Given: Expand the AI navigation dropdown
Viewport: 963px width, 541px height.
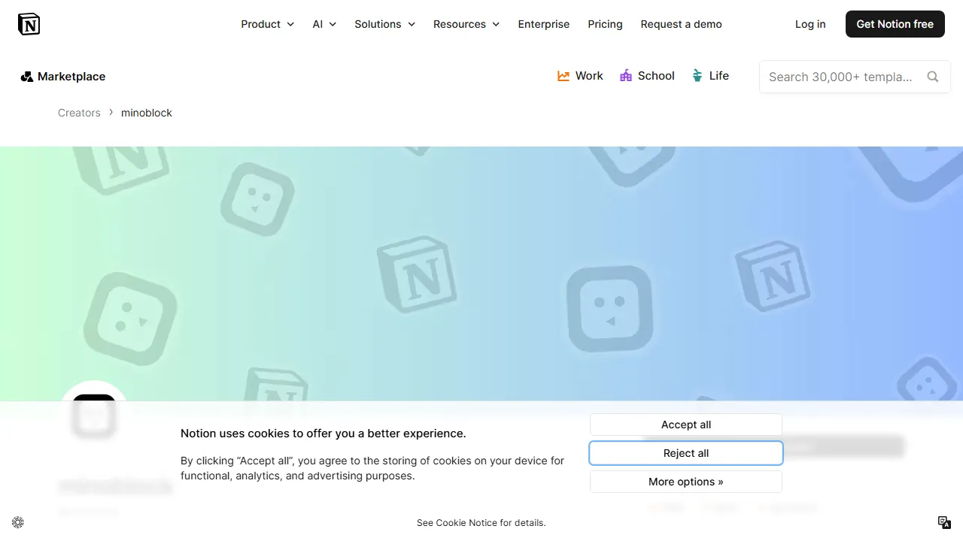Looking at the screenshot, I should tap(324, 24).
